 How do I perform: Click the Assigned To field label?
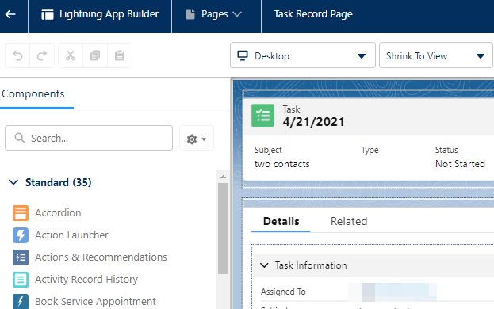pos(283,292)
